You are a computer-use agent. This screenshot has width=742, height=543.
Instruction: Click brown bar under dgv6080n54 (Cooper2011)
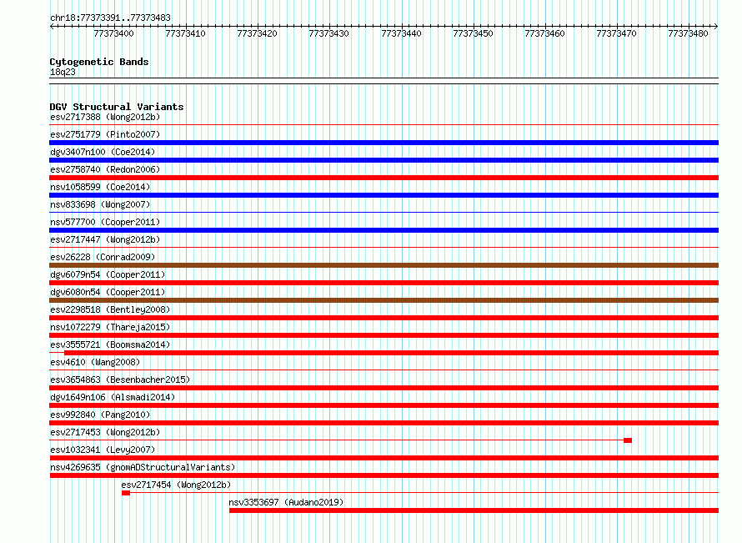click(384, 300)
